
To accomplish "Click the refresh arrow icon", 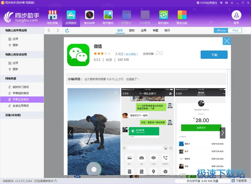I will [67, 30].
